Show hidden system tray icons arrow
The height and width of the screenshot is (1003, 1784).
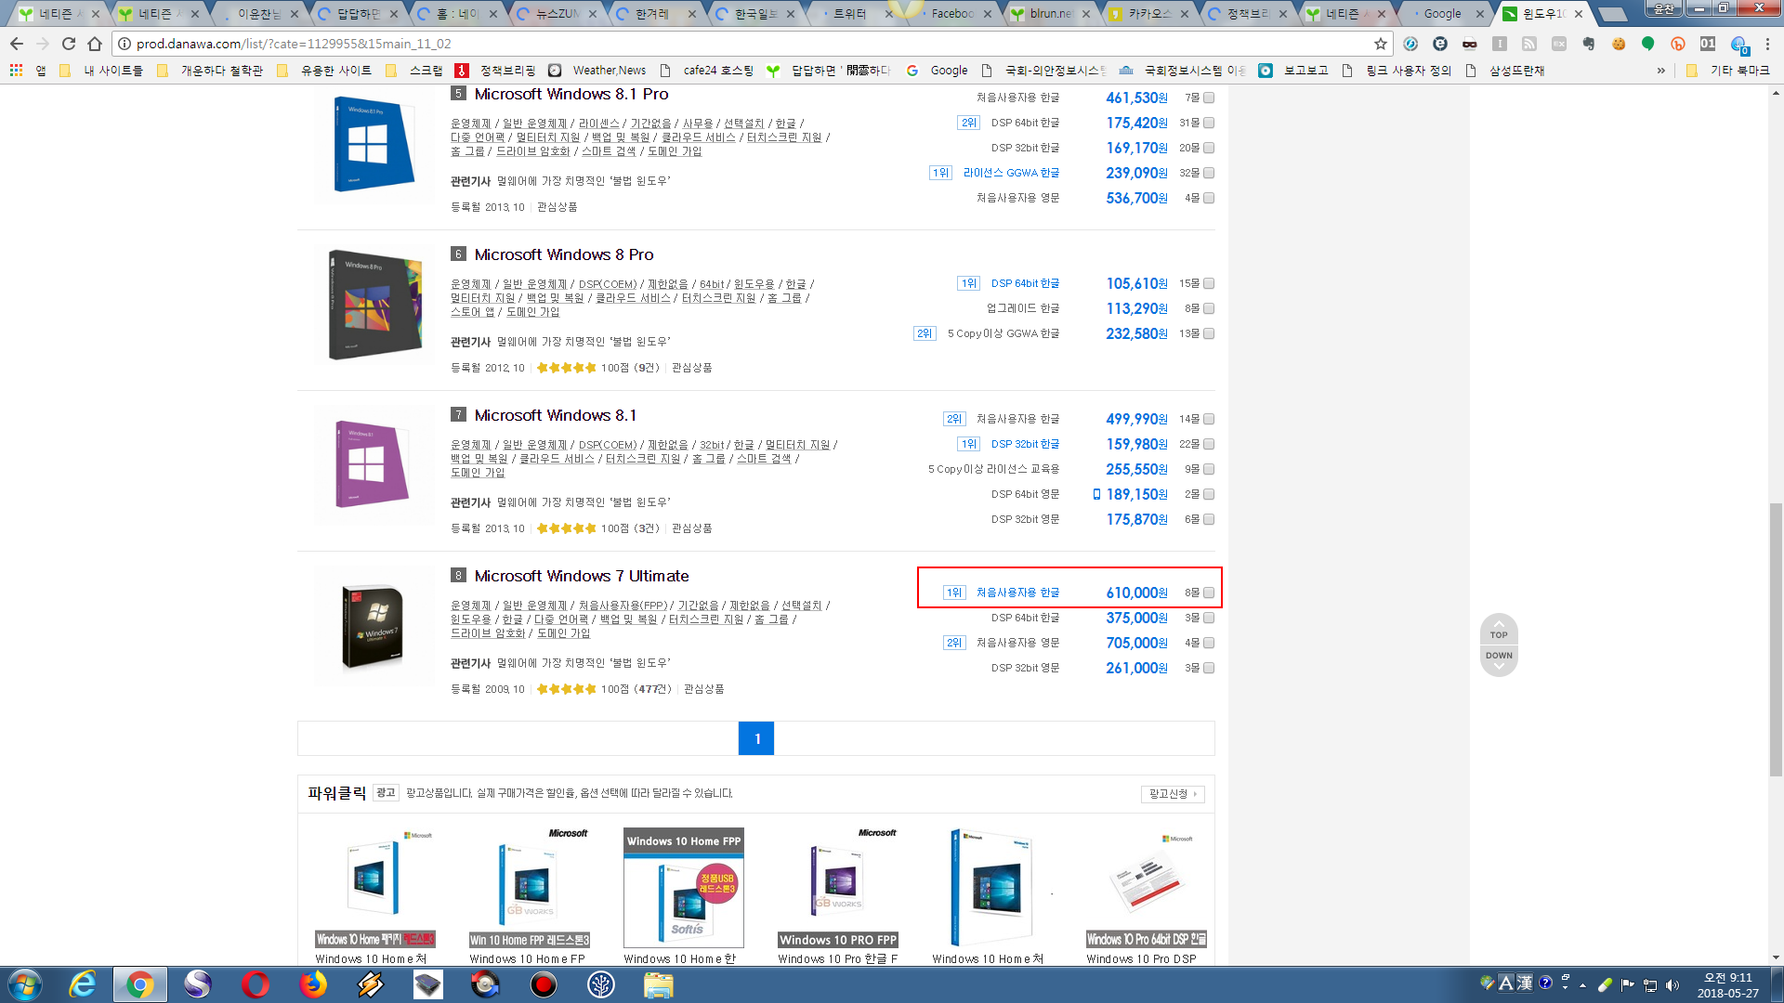(x=1582, y=985)
